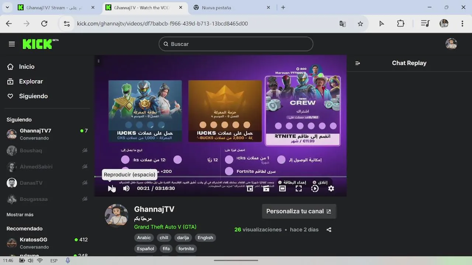Viewport: 472px width, 265px height.
Task: Open DanasTV offline channel
Action: click(x=47, y=183)
